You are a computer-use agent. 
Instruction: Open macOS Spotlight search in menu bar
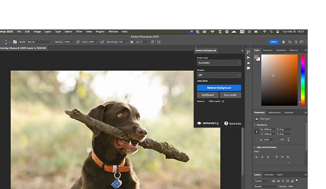tap(271, 32)
